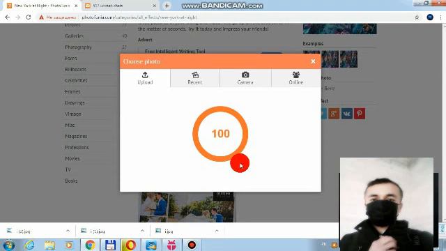This screenshot has height=251, width=446.
Task: Expand options for third downloaded jpg
Action: click(x=217, y=231)
